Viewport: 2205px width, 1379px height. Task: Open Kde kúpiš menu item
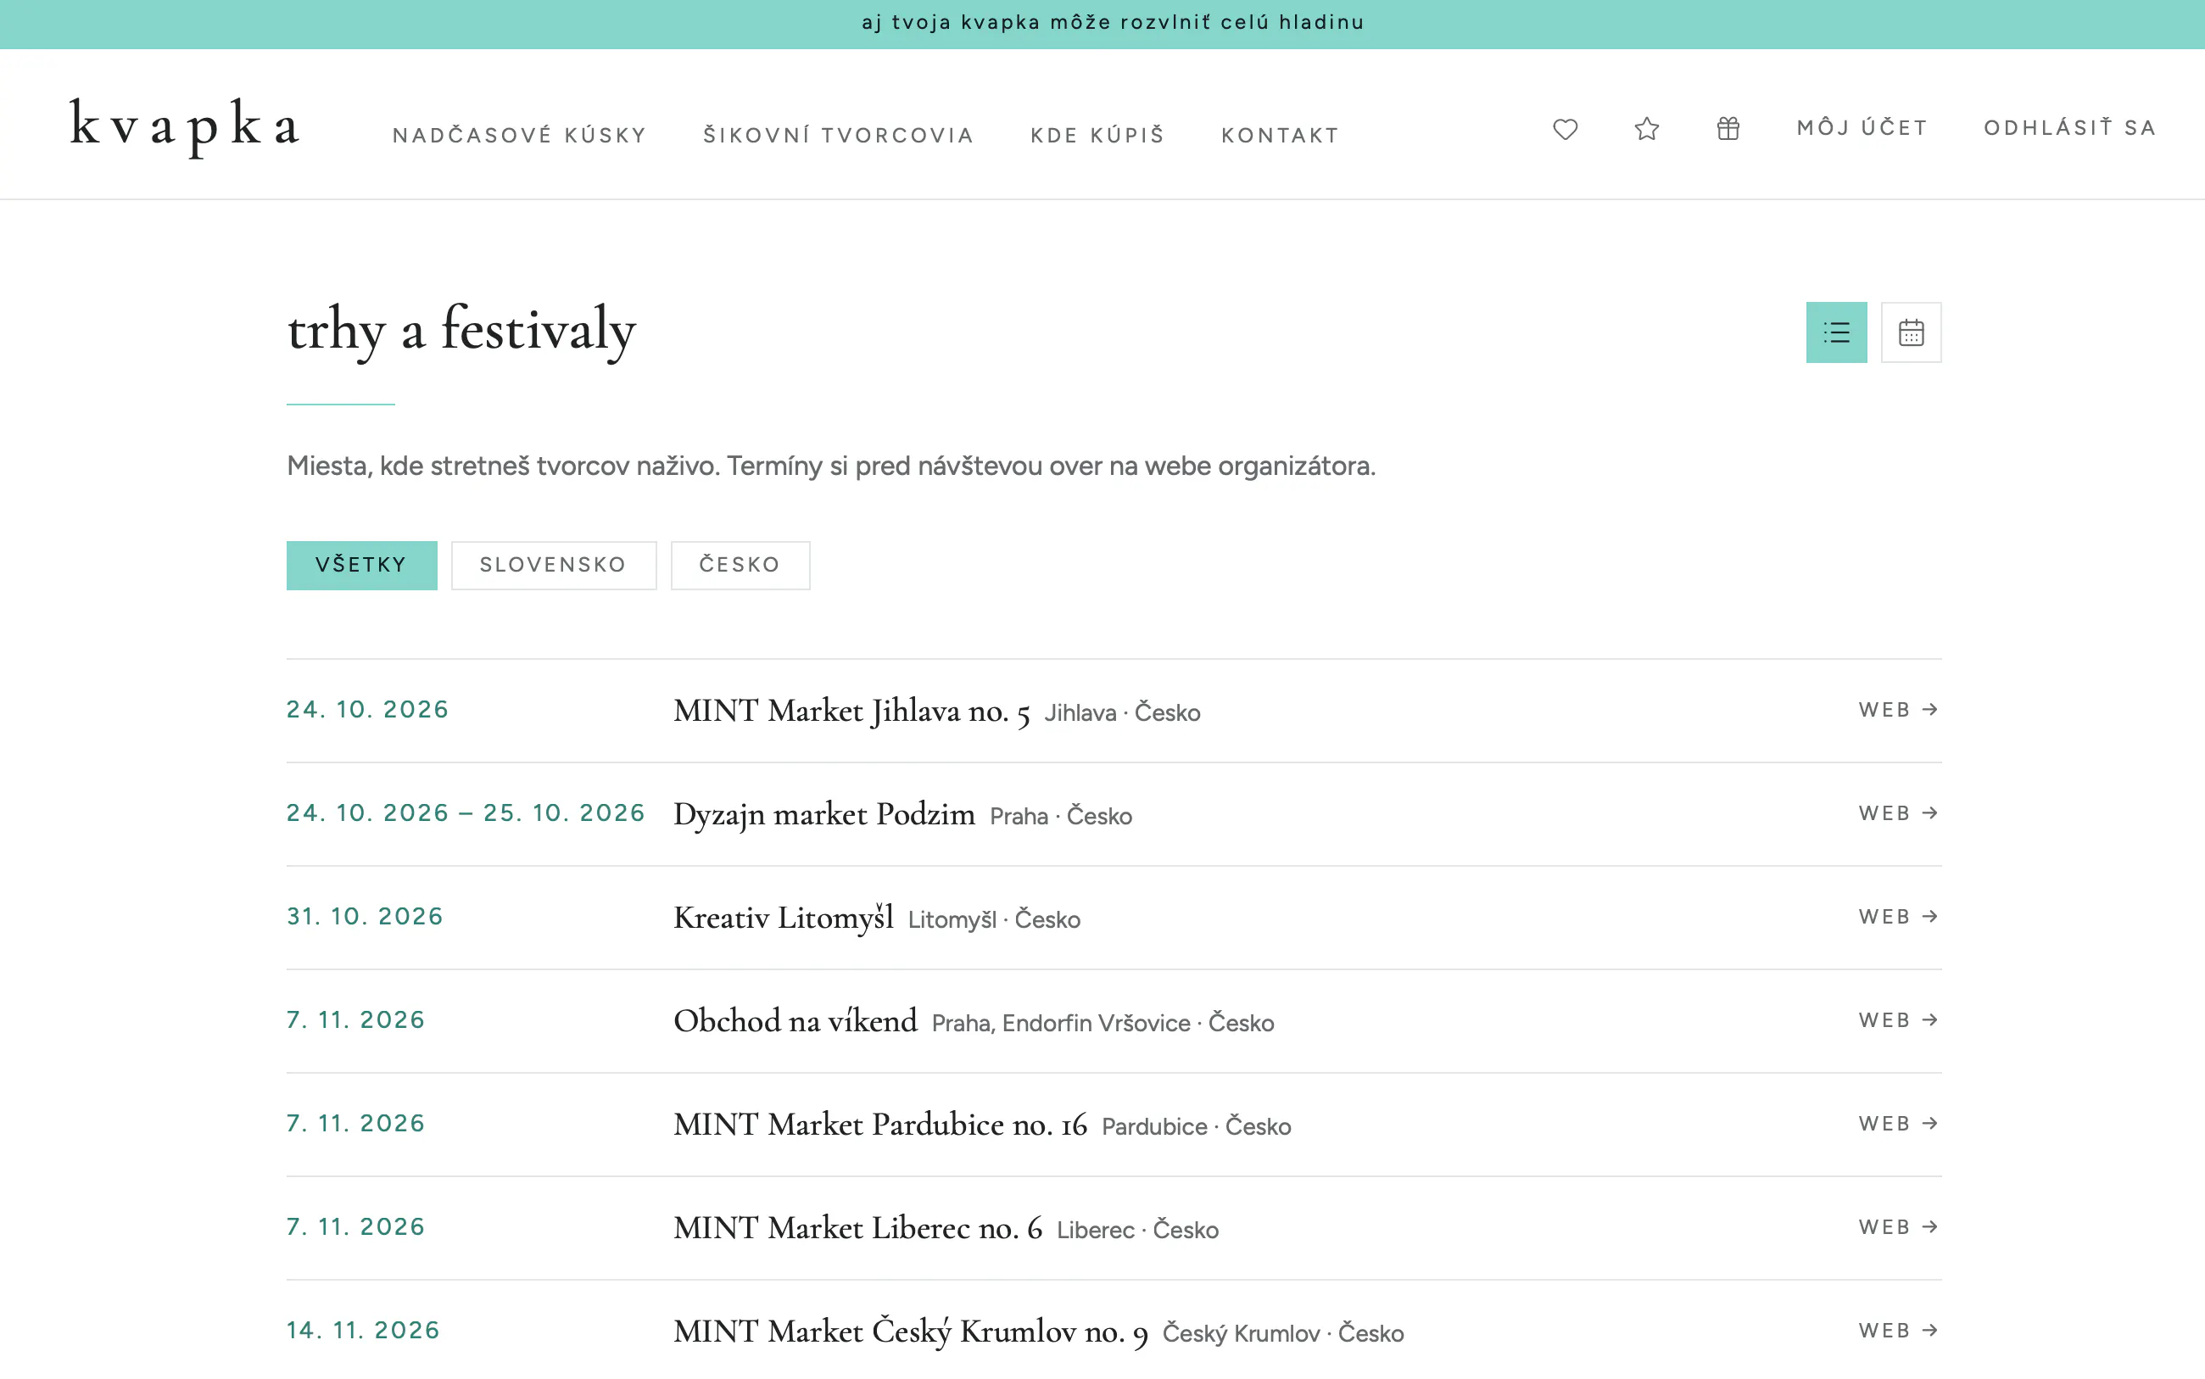pyautogui.click(x=1098, y=135)
